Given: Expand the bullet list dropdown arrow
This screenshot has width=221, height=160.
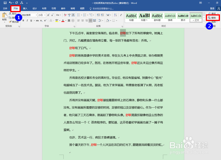Looking at the screenshot, I should pyautogui.click(x=81, y=15).
